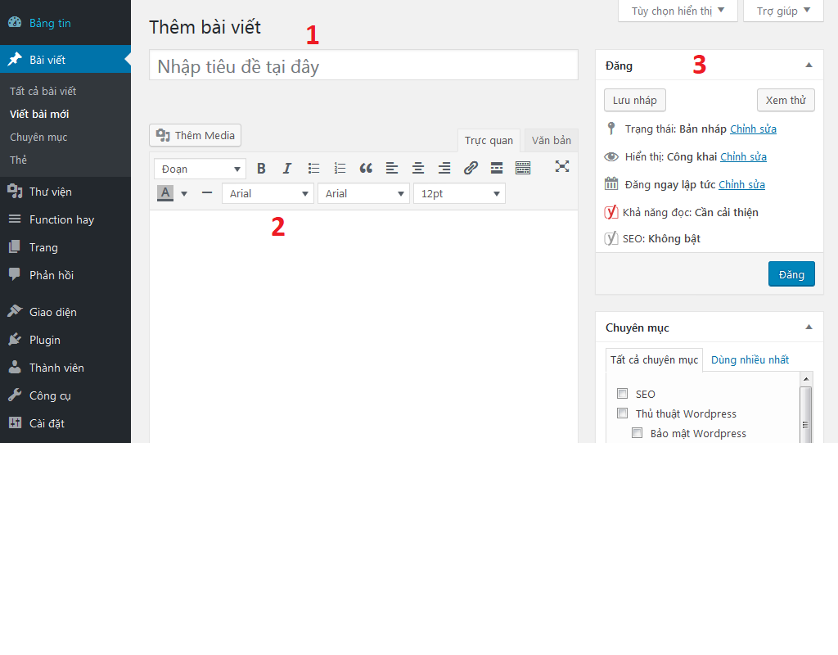Tick the Thủ thuật Wordpress category
The width and height of the screenshot is (838, 655).
[x=623, y=413]
